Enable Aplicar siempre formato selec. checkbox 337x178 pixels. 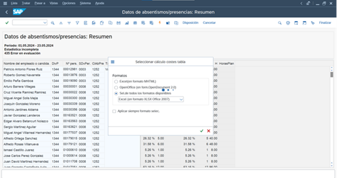point(114,111)
